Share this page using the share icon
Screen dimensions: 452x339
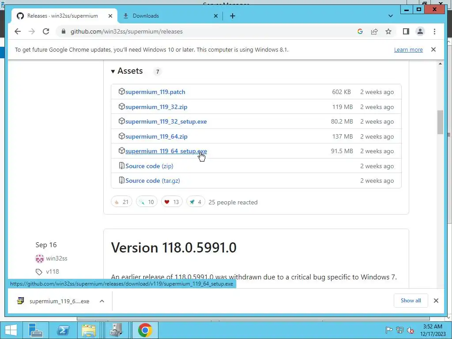click(x=374, y=31)
